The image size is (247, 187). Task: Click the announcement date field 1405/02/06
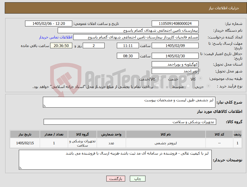[48, 24]
